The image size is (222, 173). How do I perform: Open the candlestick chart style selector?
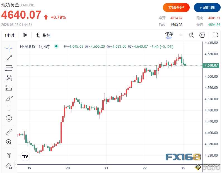tap(25, 35)
